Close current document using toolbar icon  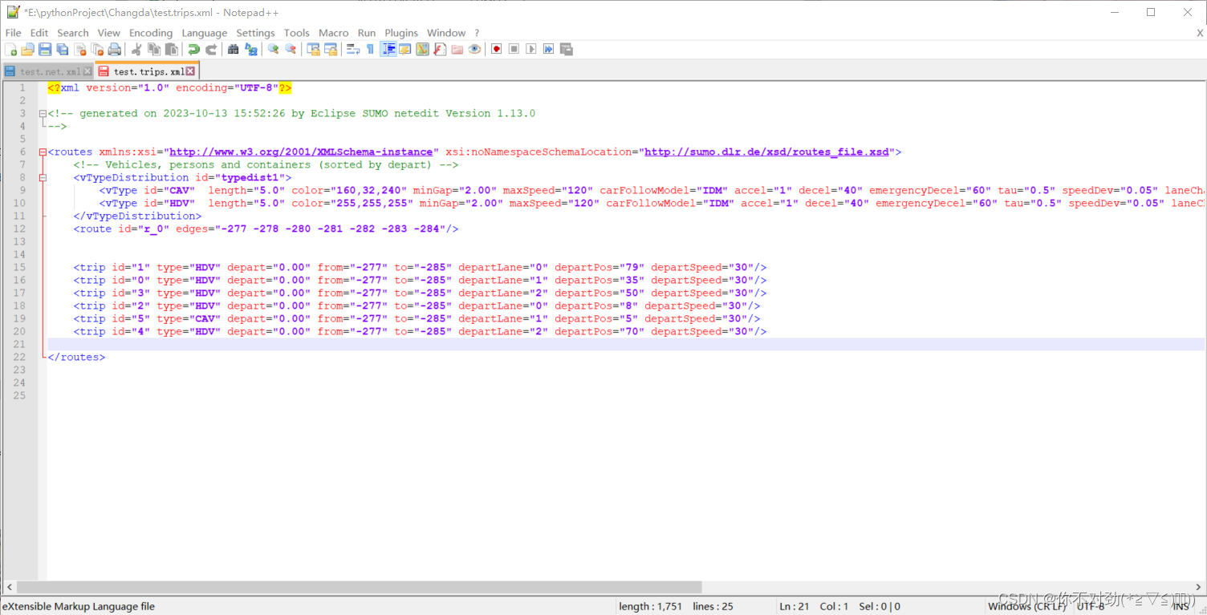coord(80,49)
